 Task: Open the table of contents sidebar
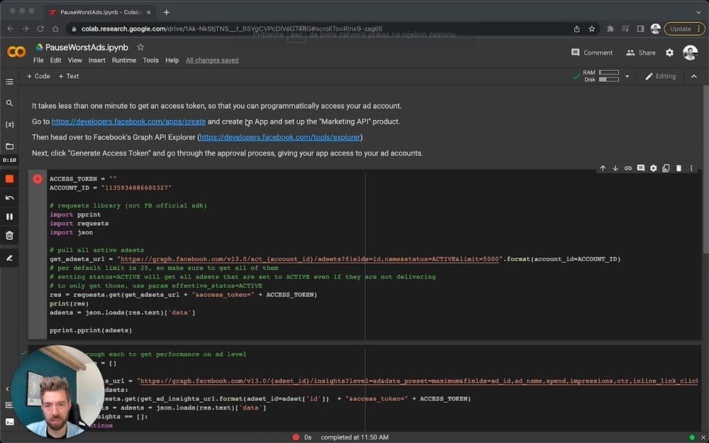[x=9, y=82]
